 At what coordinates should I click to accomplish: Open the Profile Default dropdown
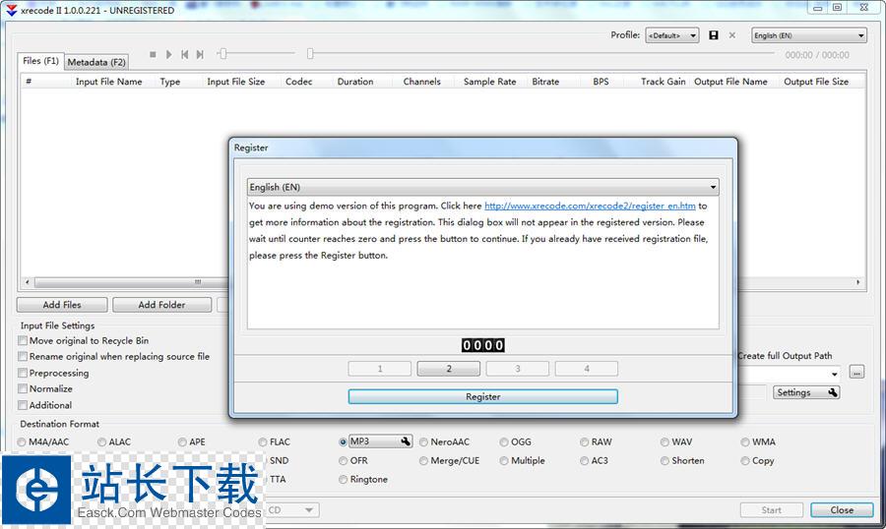[672, 35]
